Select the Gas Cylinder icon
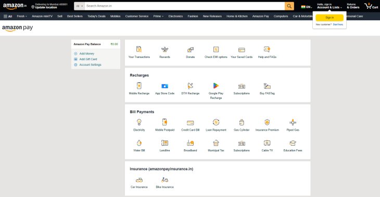Viewport: 380px width, 197px height. (x=242, y=122)
